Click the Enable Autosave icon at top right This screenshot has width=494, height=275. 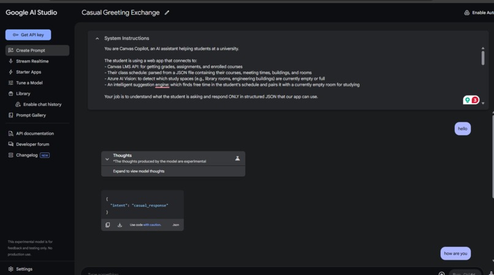467,13
